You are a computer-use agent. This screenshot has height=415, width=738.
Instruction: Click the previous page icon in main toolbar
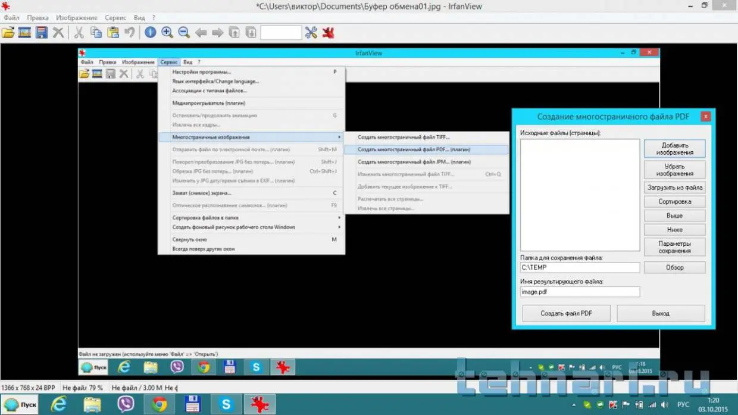click(234, 32)
